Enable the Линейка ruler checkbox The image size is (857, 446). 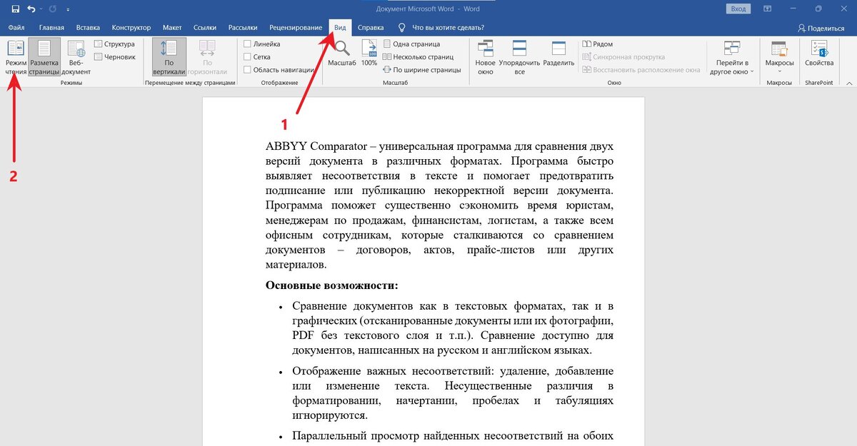tap(247, 44)
